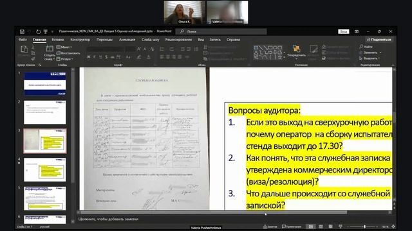The height and width of the screenshot is (231, 412).
Task: Toggle Bold (Ж) formatting
Action: tap(89, 57)
